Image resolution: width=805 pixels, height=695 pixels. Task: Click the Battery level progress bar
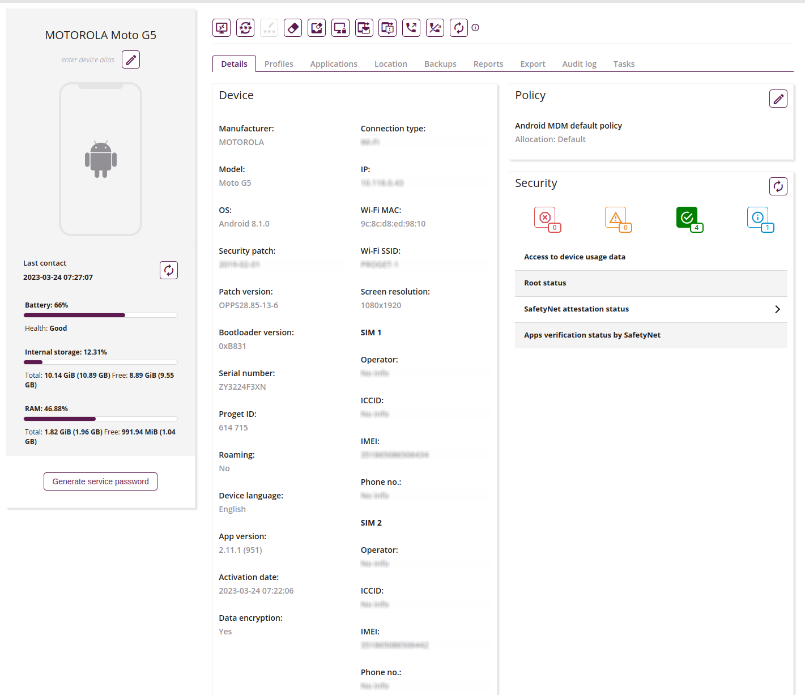point(101,315)
